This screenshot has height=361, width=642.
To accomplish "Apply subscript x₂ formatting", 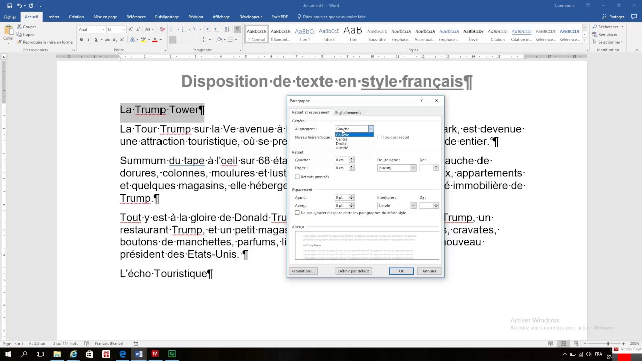I will [x=114, y=40].
